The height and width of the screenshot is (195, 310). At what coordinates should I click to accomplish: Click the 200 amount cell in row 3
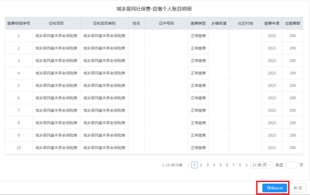[x=292, y=61]
